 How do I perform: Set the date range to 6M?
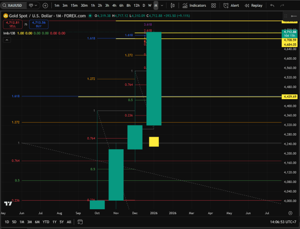[x=37, y=222]
